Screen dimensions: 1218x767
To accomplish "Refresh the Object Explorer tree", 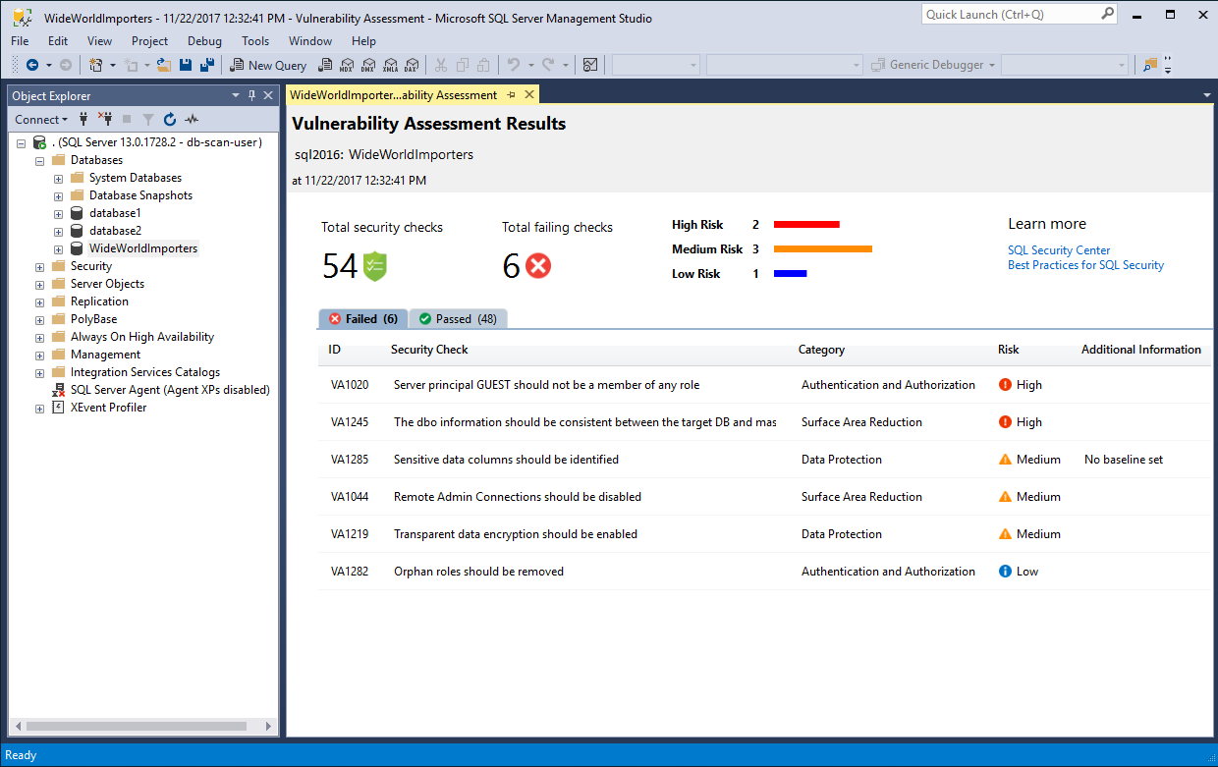I will point(169,119).
